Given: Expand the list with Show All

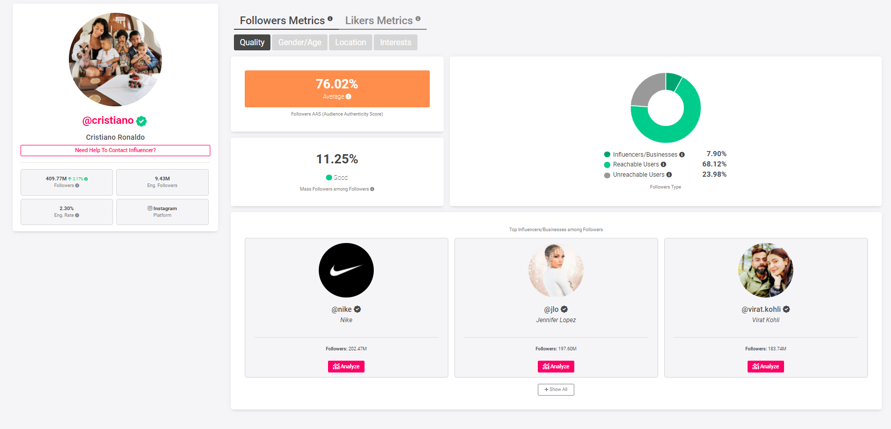Looking at the screenshot, I should tap(556, 389).
